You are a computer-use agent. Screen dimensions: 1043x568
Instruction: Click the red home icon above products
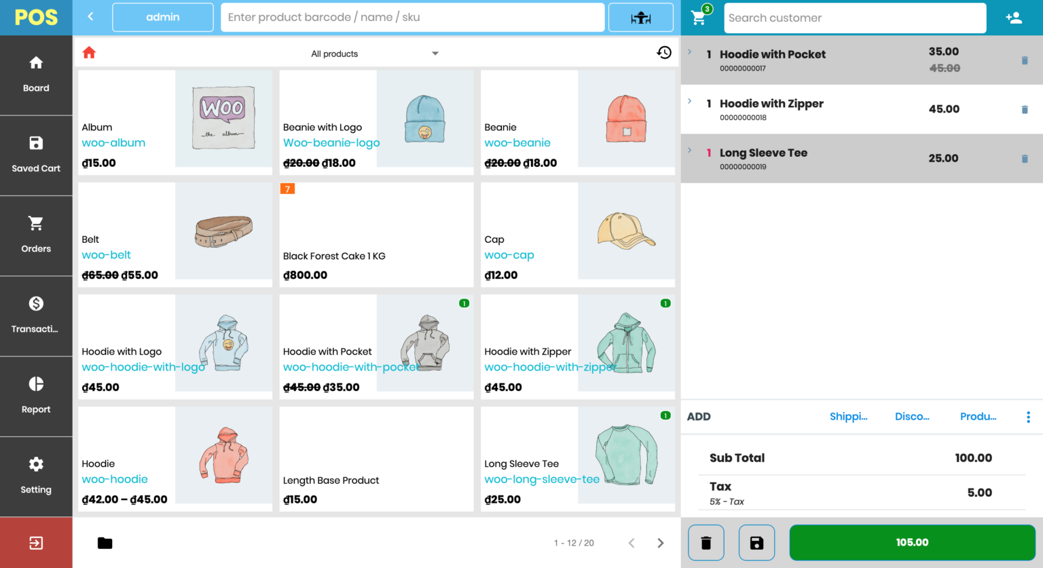[x=89, y=52]
